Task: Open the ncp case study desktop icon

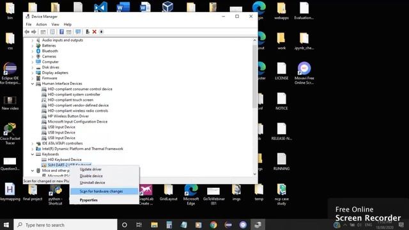Action: [281, 194]
